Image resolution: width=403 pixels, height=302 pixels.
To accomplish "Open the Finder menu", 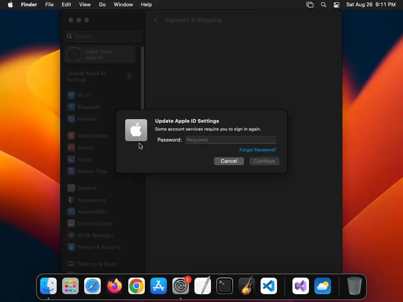I will [29, 5].
